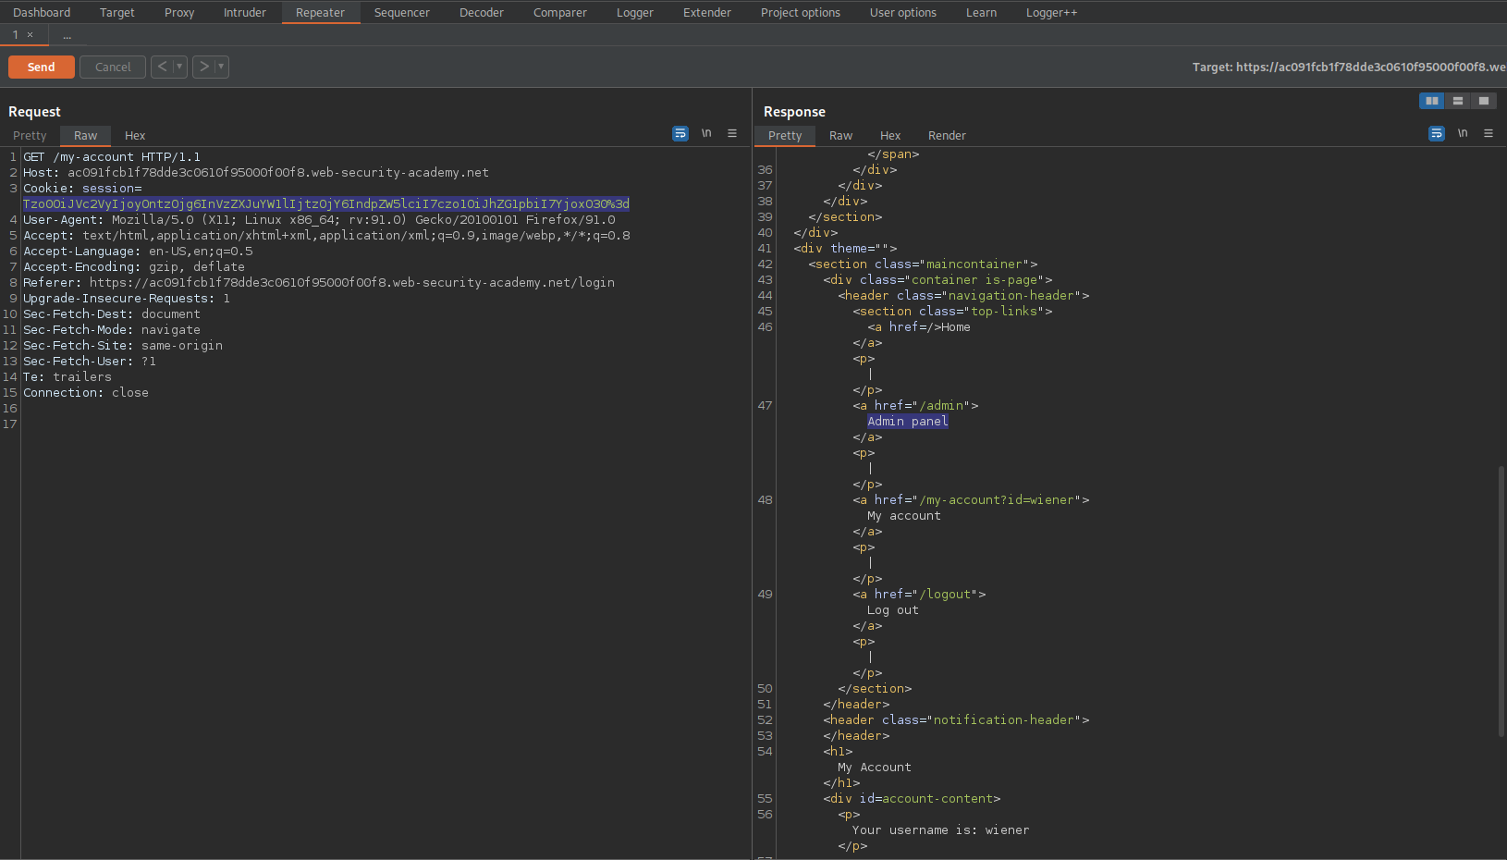1507x860 pixels.
Task: Click the 'Log out' text in response
Action: pos(893,609)
